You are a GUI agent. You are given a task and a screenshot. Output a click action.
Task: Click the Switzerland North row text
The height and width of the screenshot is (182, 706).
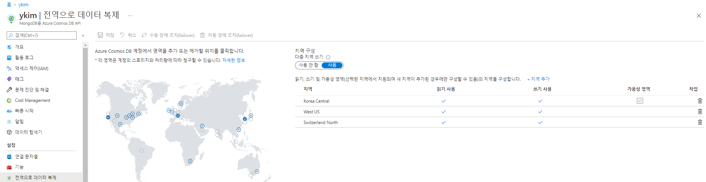(x=321, y=122)
